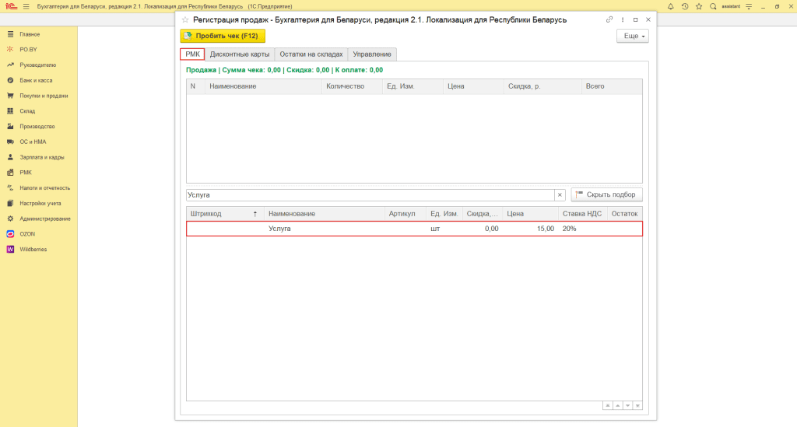Open the Wildberries sidebar section

coord(33,249)
